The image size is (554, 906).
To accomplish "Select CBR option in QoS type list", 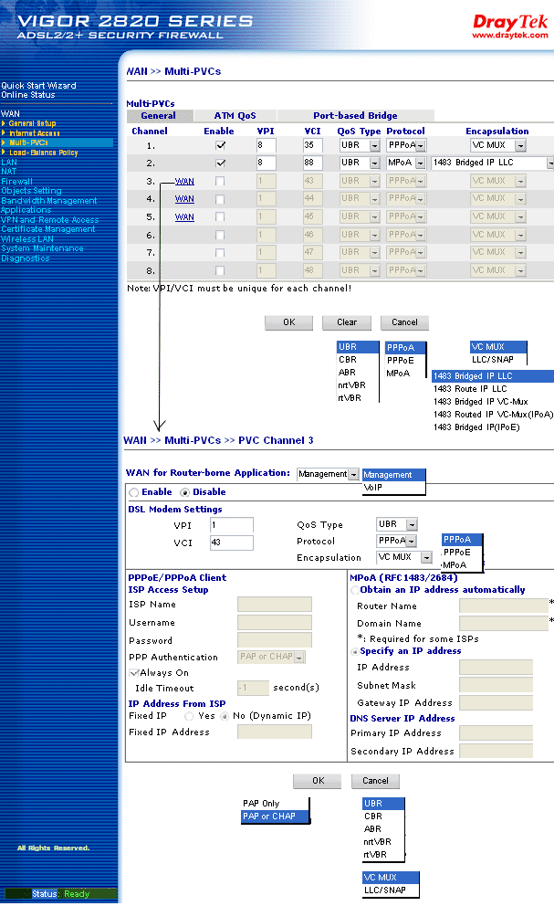I will click(x=357, y=360).
